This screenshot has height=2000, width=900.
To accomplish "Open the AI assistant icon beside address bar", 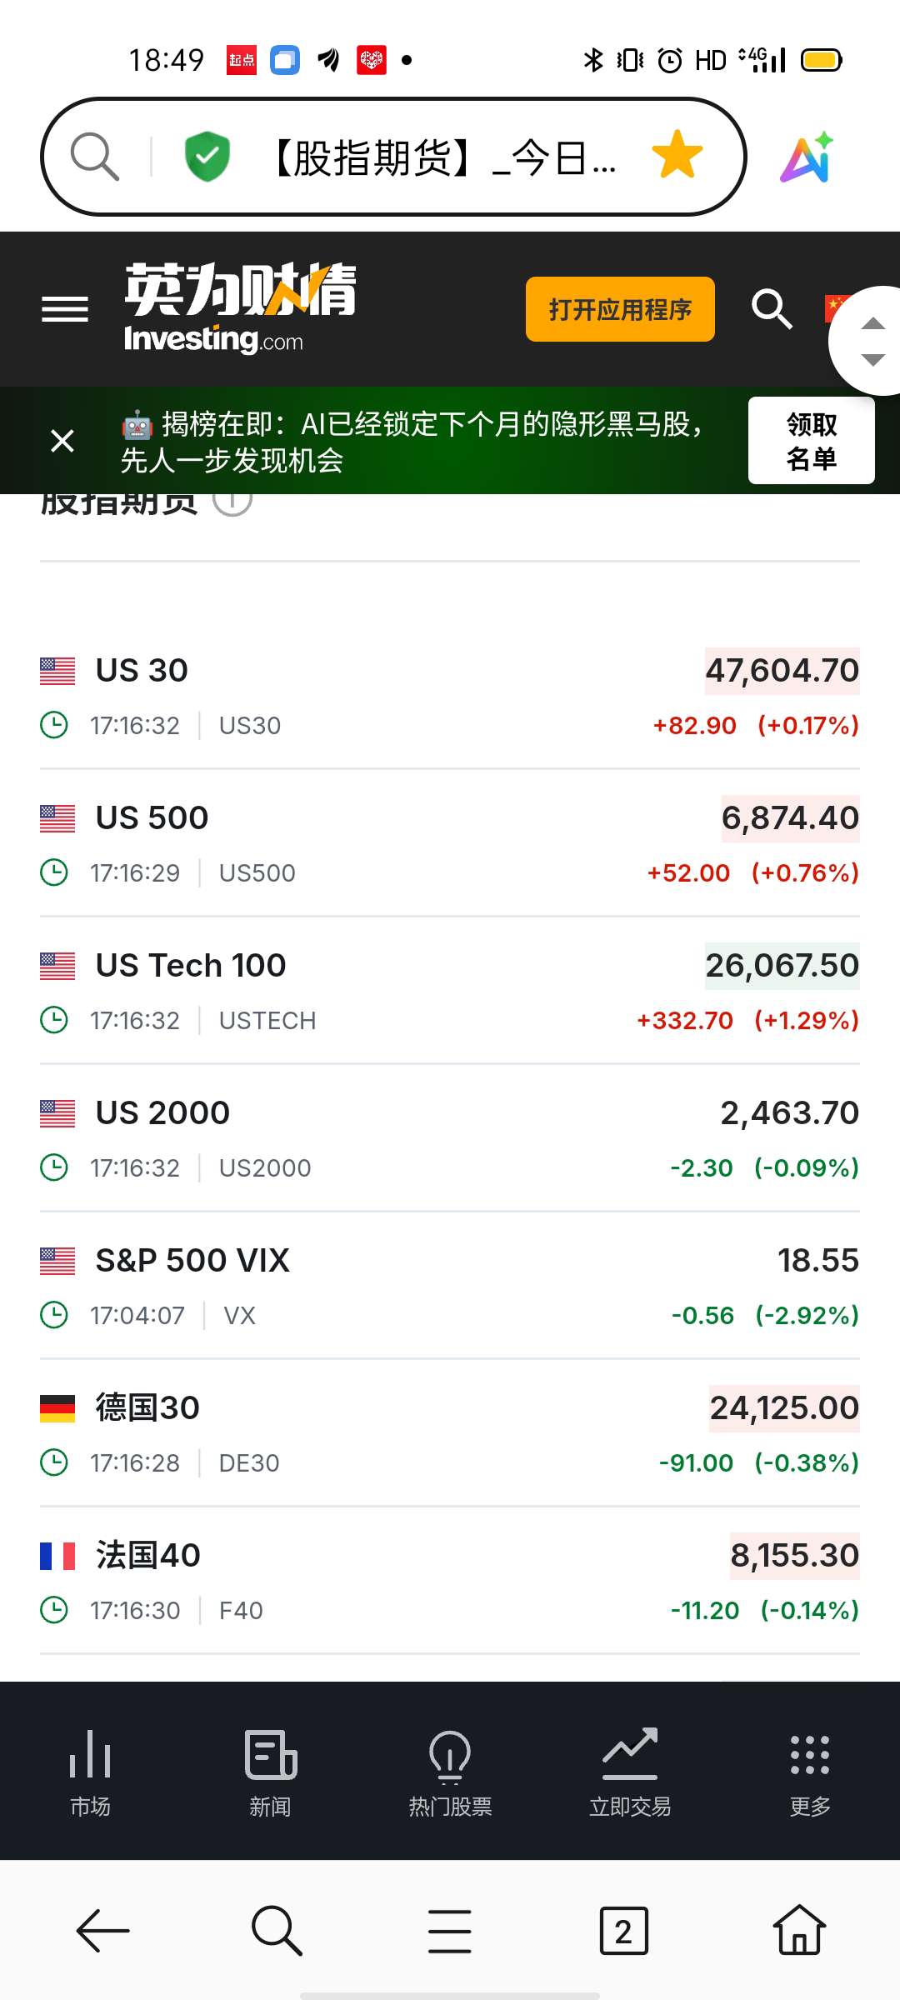I will coord(807,157).
